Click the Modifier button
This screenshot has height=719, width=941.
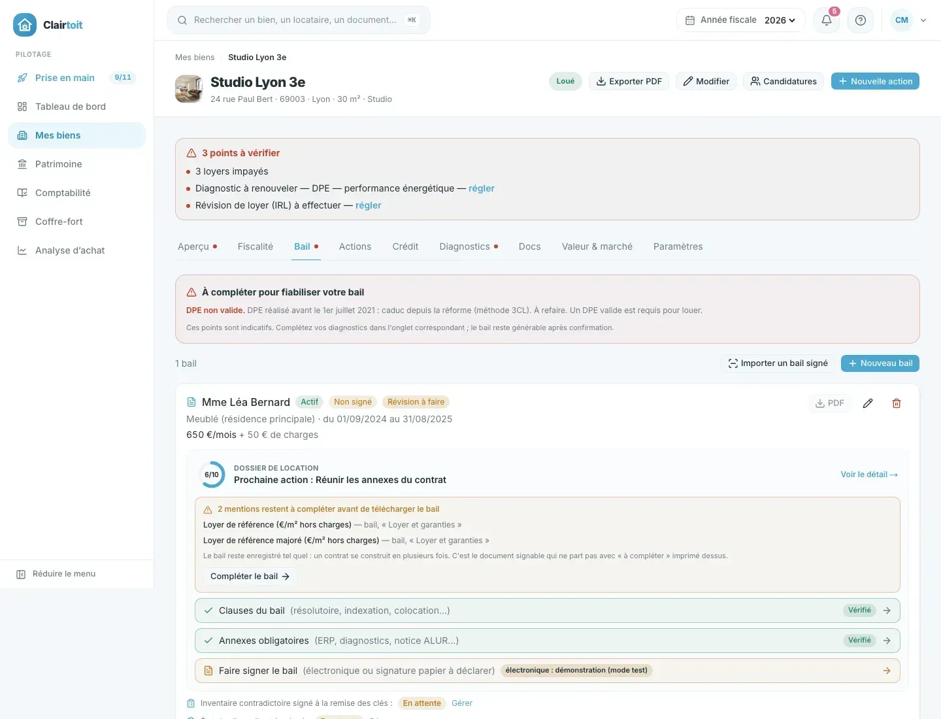point(706,81)
